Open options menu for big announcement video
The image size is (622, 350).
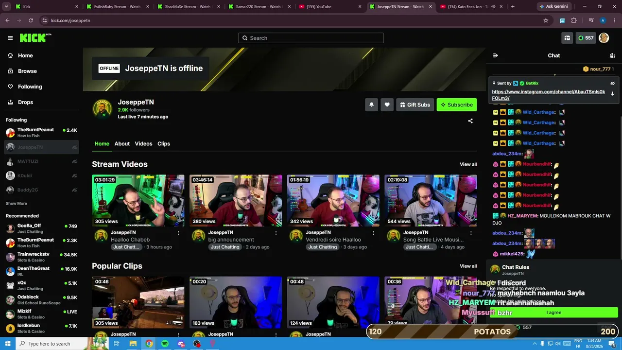pos(276,233)
